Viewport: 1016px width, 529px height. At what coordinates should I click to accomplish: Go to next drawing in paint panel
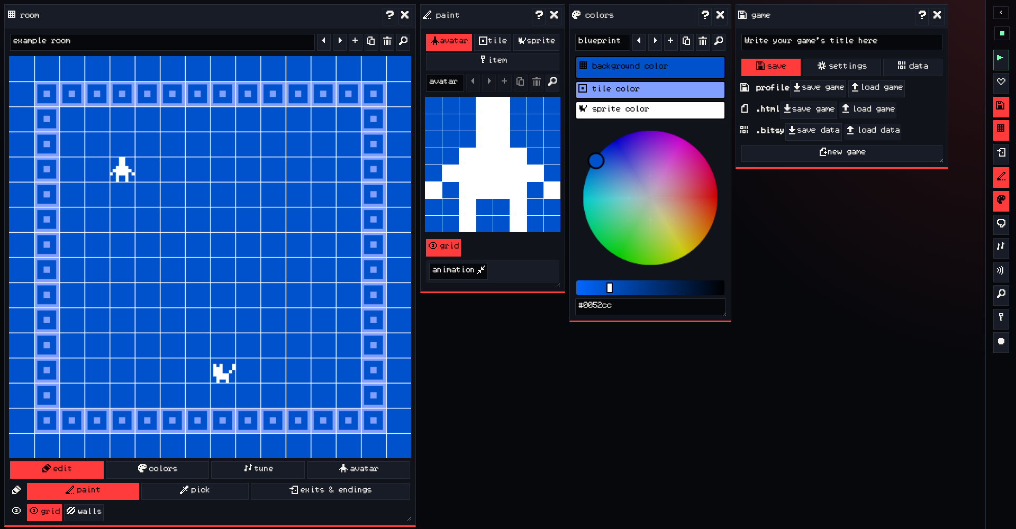(x=489, y=82)
